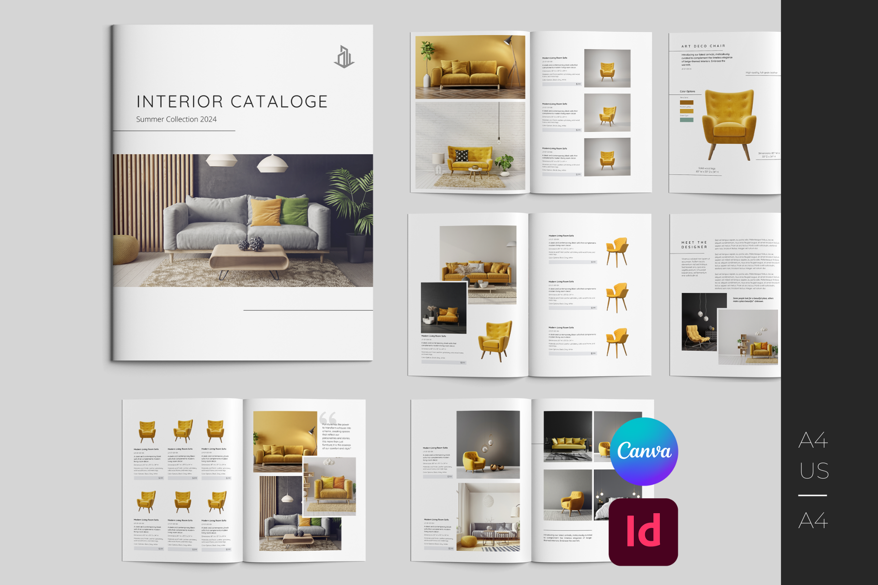Click the Adobe InDesign Id icon

(x=643, y=532)
